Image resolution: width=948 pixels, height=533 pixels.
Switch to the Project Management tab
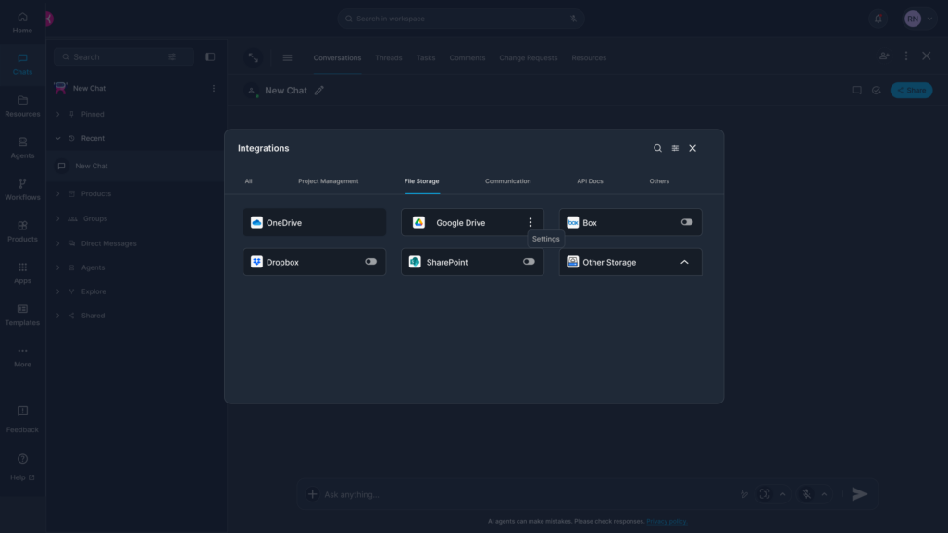[x=328, y=181]
